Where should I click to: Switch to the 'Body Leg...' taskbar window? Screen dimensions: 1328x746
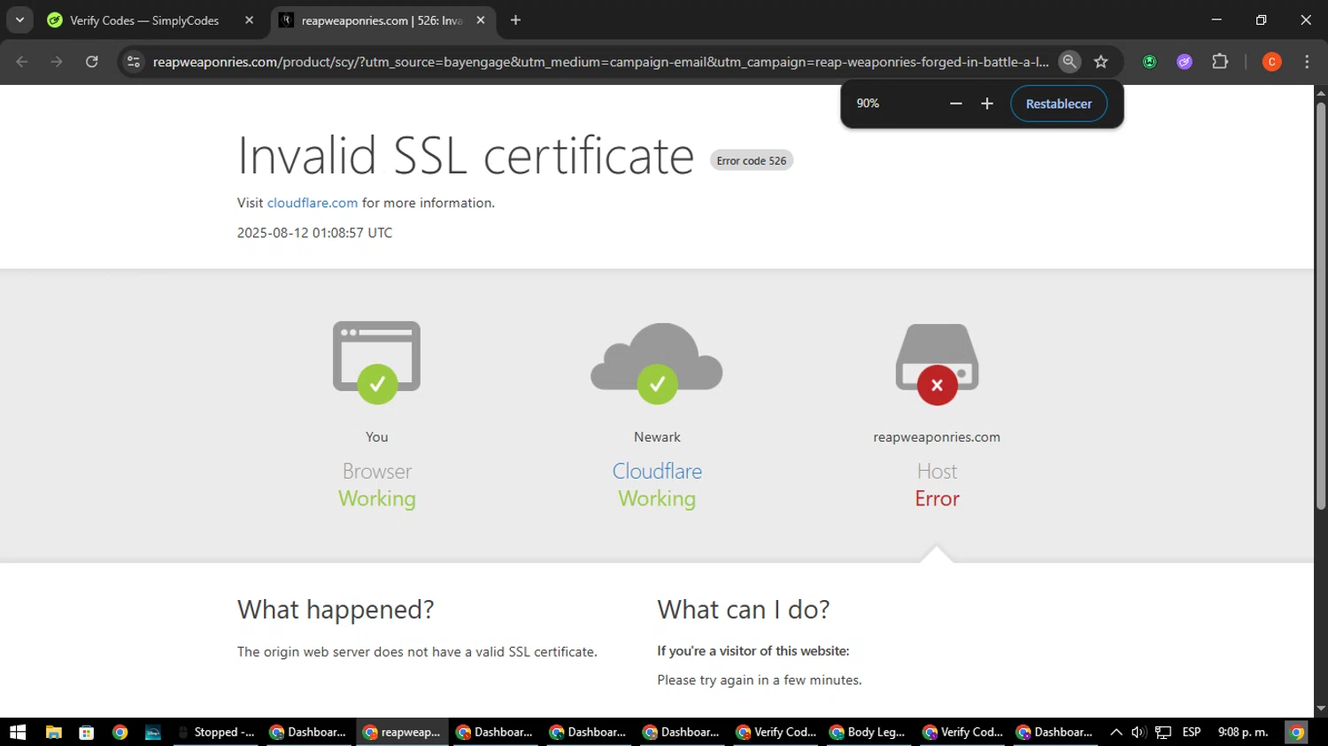[x=869, y=732]
